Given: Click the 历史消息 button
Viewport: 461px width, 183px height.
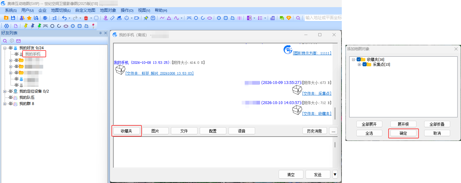Looking at the screenshot, I should point(315,131).
